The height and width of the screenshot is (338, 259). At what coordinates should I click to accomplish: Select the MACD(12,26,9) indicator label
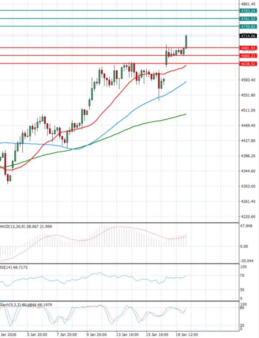(19, 226)
